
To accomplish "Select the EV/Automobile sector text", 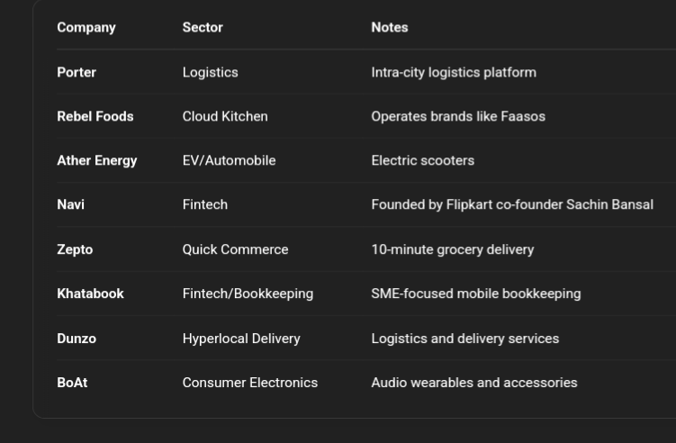I will 230,160.
